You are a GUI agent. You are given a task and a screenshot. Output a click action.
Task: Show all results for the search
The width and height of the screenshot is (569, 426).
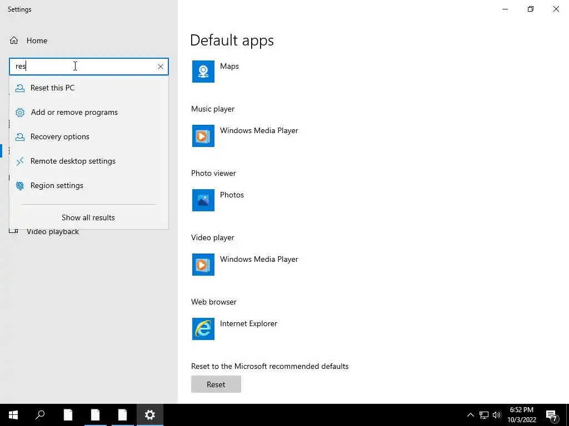[88, 217]
